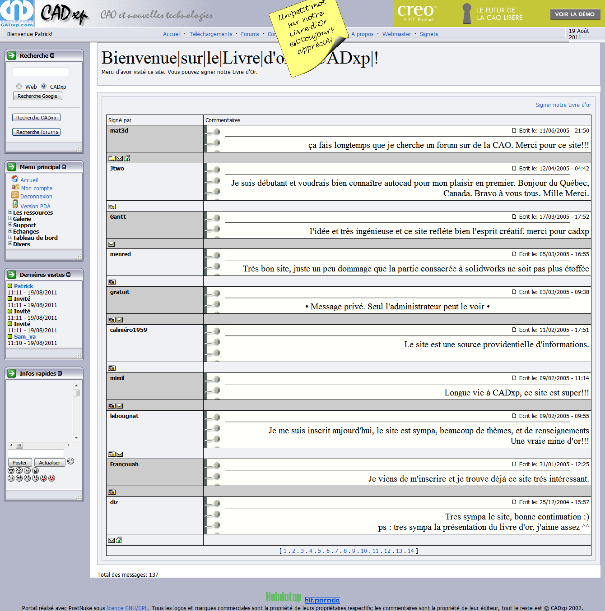The image size is (605, 611).
Task: Expand the Galerie tree node
Action: click(x=10, y=219)
